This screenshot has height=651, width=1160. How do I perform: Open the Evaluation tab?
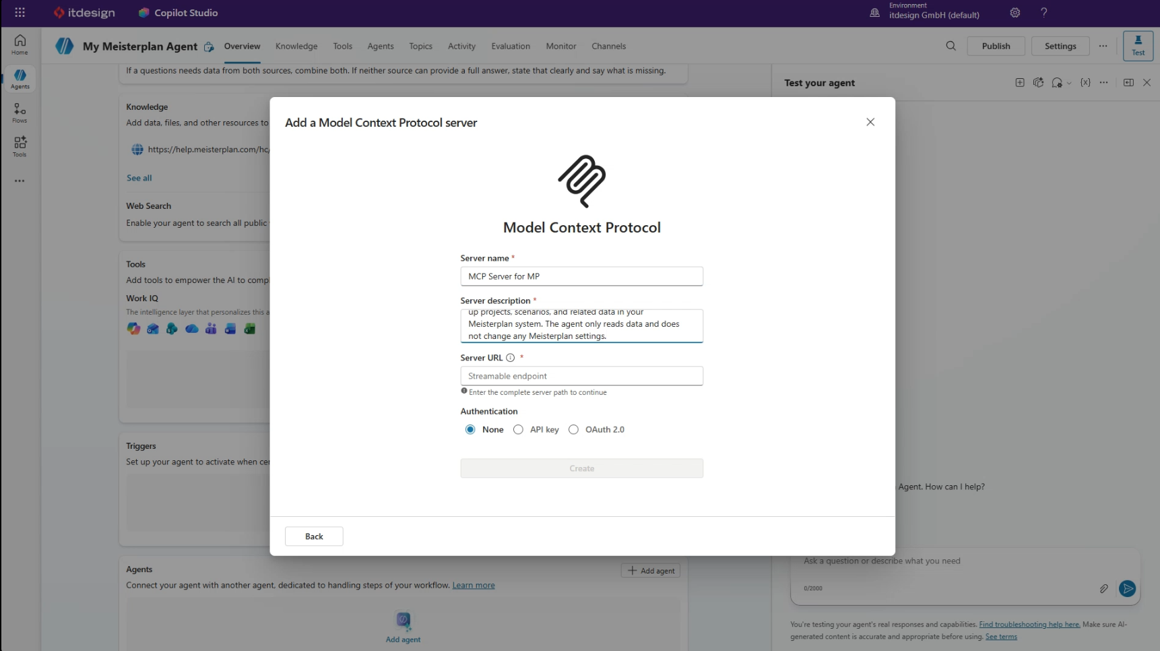pos(511,46)
